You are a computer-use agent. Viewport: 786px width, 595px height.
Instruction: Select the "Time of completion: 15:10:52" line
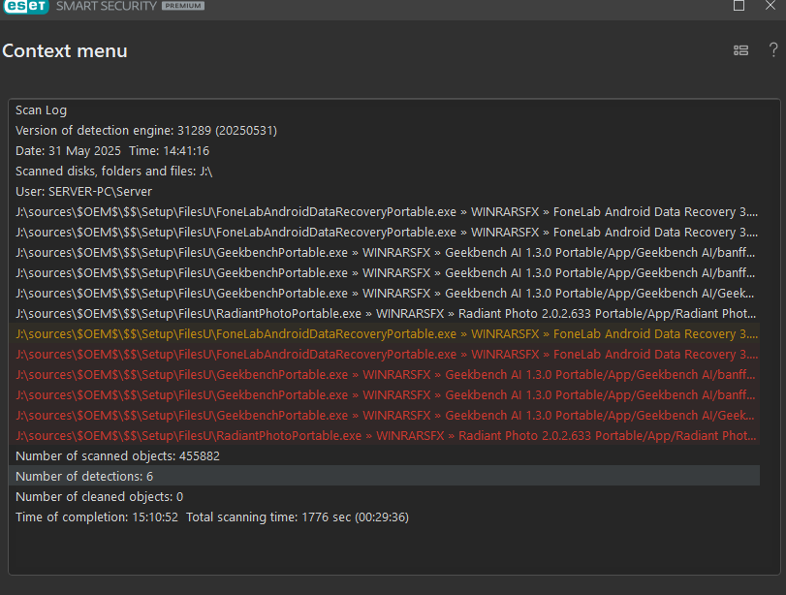coord(384,517)
